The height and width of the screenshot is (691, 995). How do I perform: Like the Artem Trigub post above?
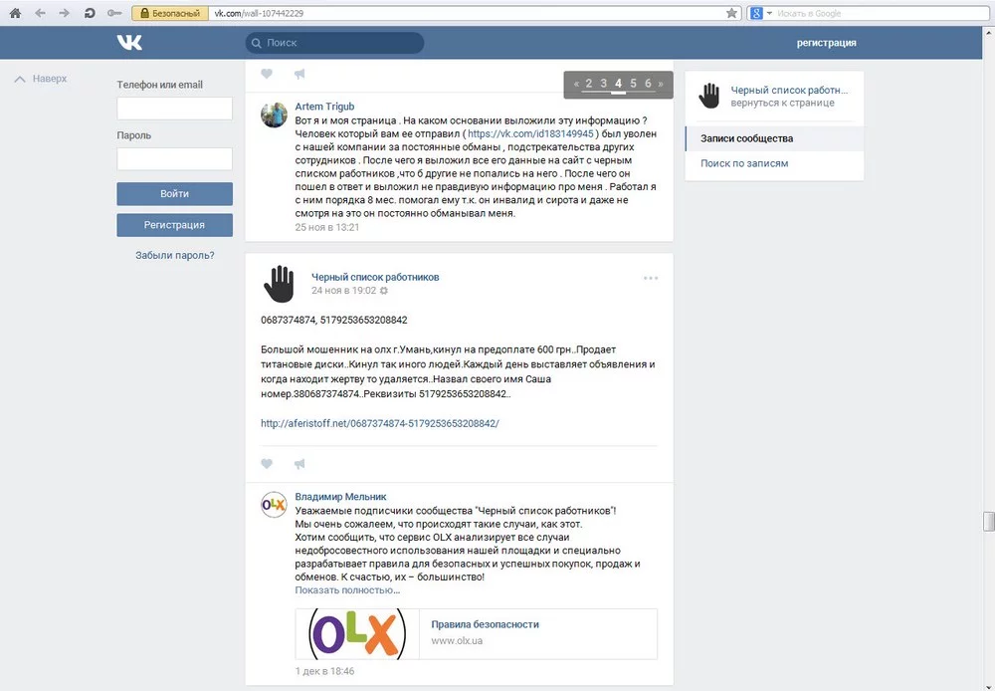(x=267, y=74)
